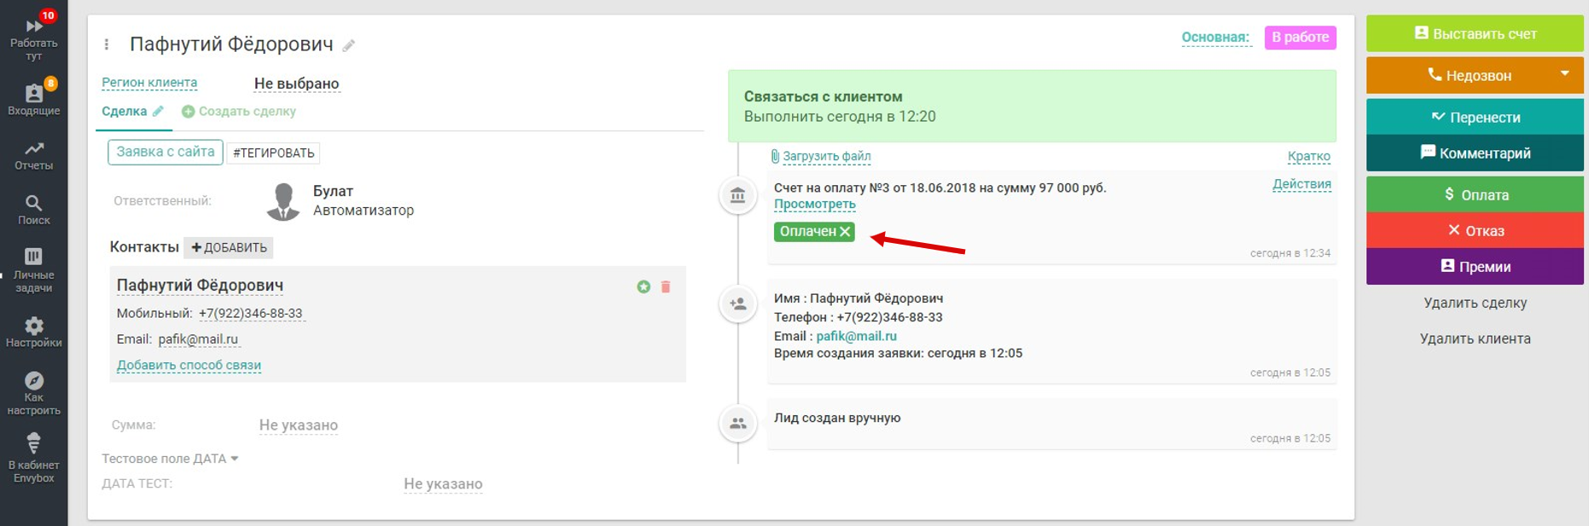1589x526 pixels.
Task: Click Заявка с сайта tag
Action: [166, 152]
